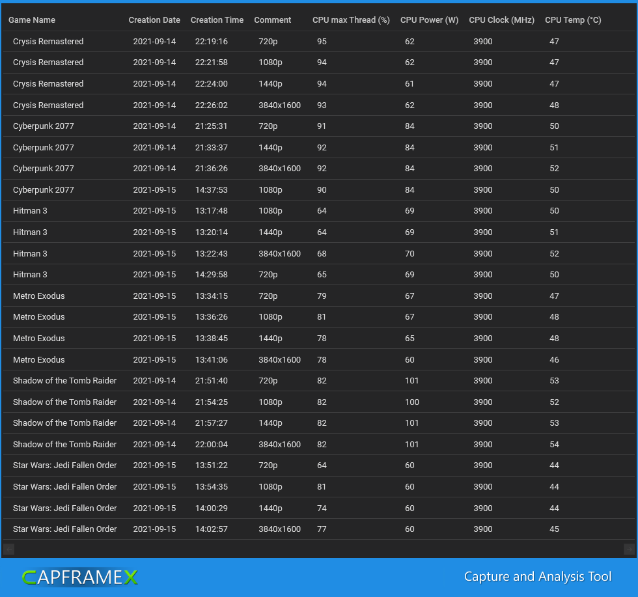Sort by Creation Time column header
The width and height of the screenshot is (638, 597).
[x=217, y=20]
